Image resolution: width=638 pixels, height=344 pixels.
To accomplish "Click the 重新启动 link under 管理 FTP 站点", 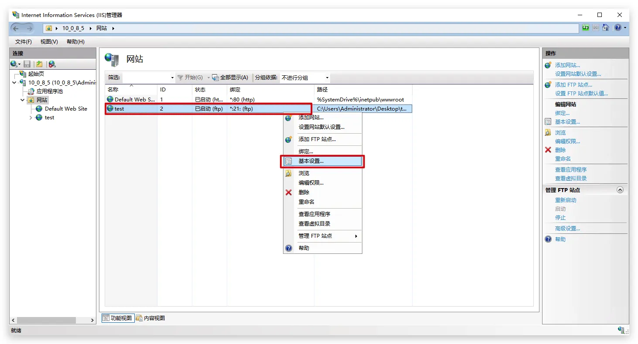I will [566, 200].
